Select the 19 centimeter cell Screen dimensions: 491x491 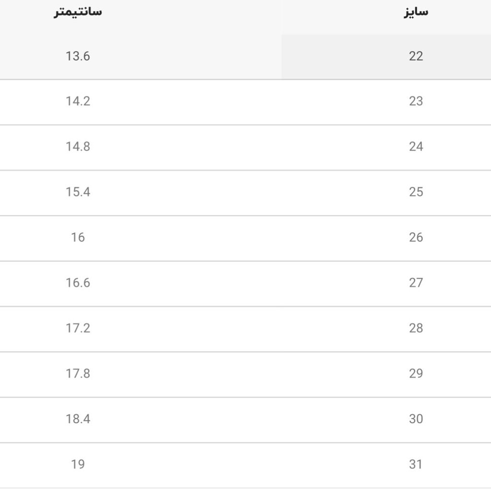coord(78,465)
